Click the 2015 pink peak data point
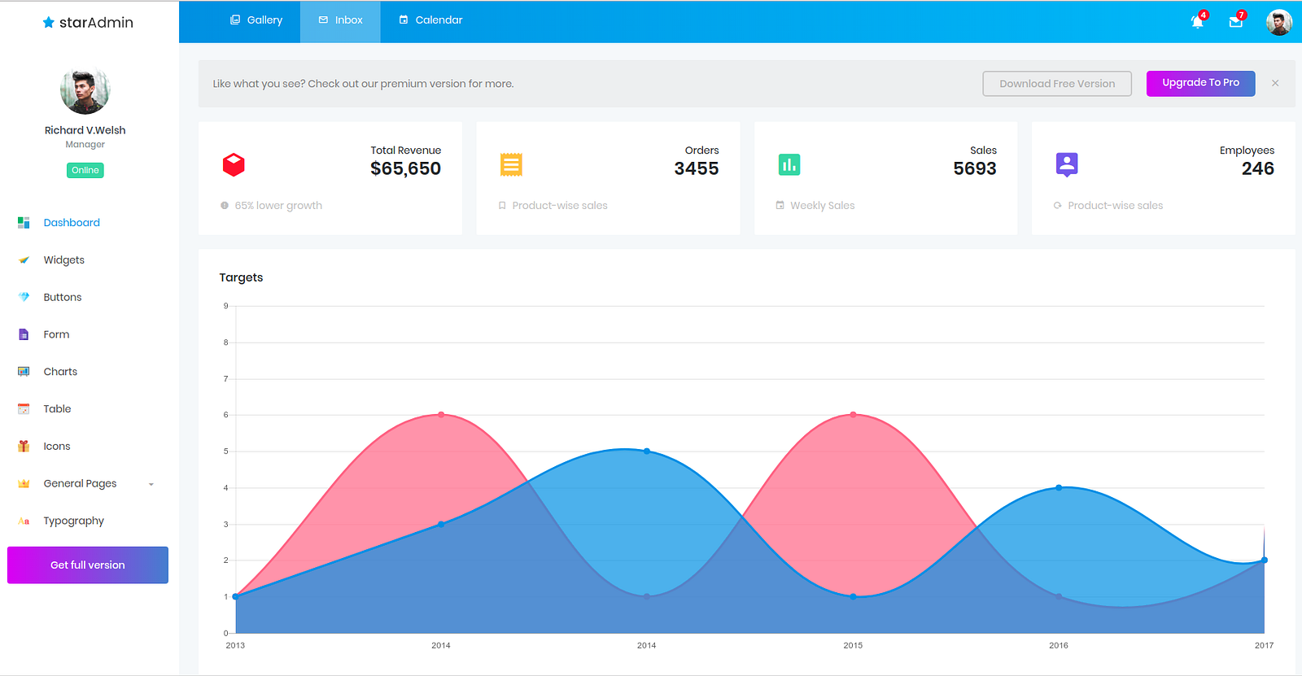Viewport: 1302px width, 676px height. coord(853,415)
